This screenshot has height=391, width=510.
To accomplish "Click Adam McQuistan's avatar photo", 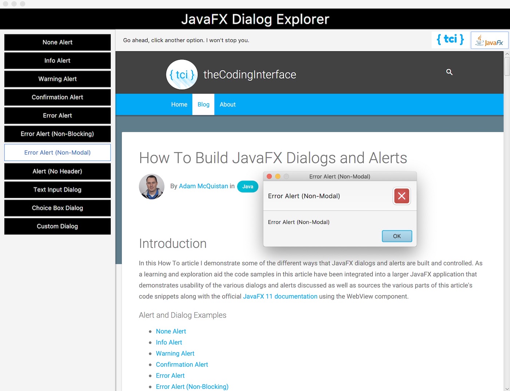I will click(152, 186).
